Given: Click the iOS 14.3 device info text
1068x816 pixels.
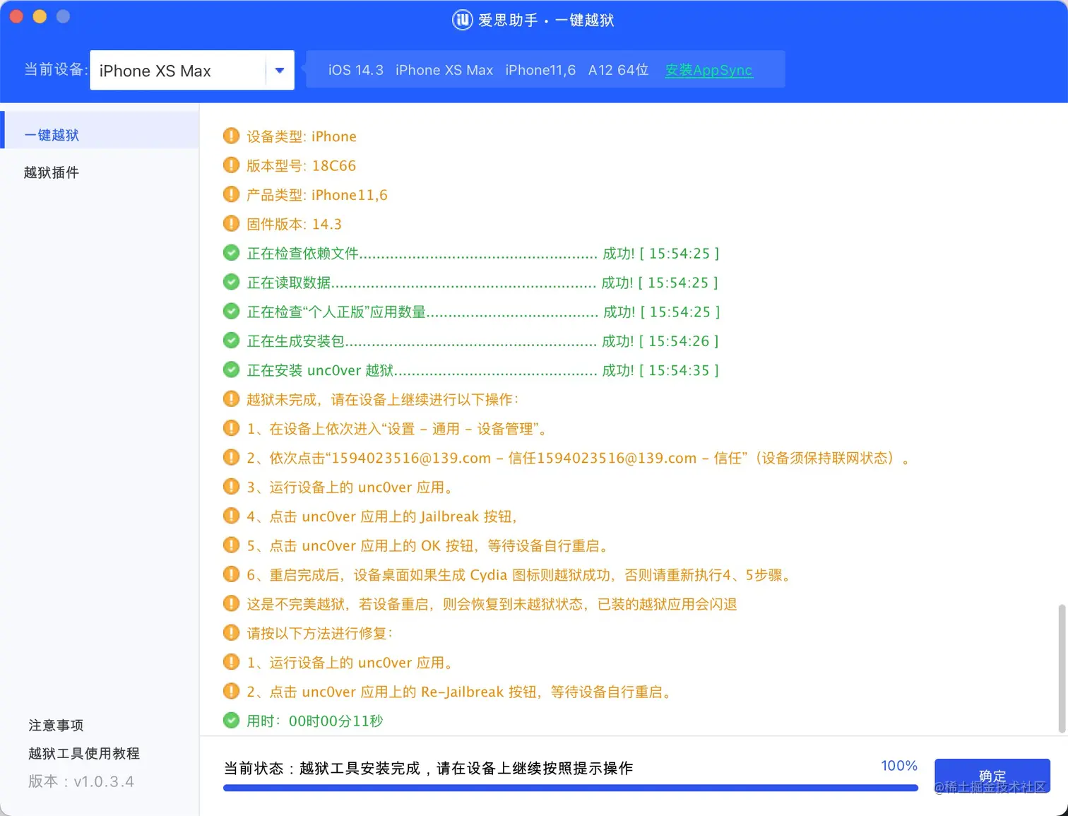Looking at the screenshot, I should point(356,70).
